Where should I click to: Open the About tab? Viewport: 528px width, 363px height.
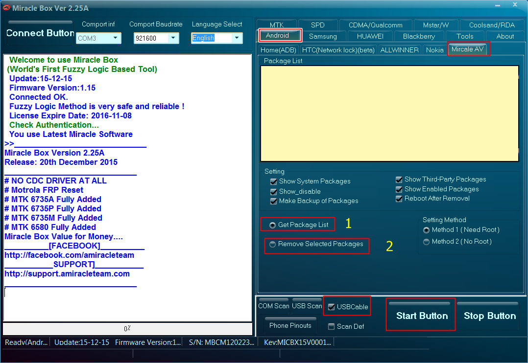(505, 36)
